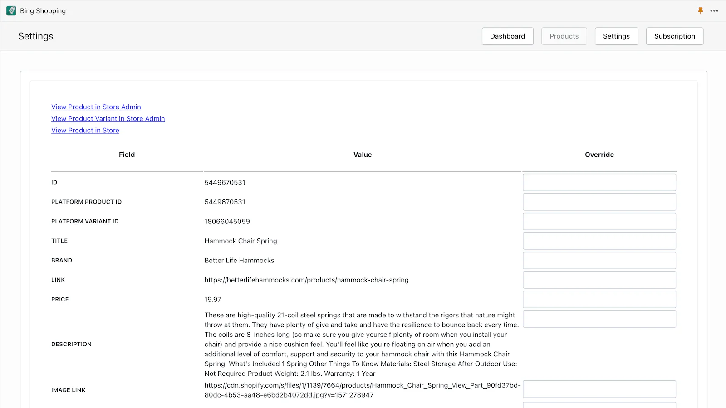Screen dimensions: 726x408
Task: Click the Link override field
Action: (599, 280)
